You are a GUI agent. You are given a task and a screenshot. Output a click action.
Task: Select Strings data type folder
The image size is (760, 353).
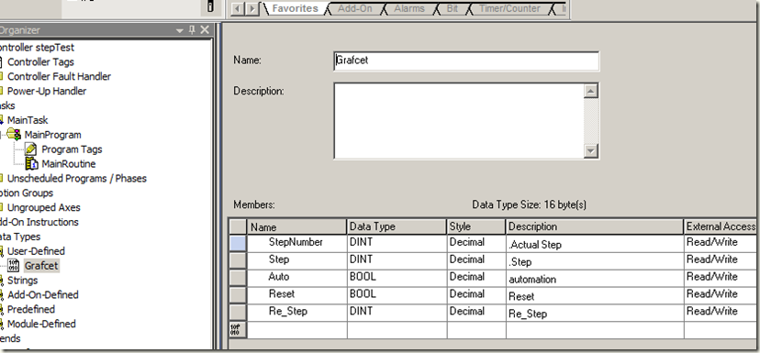tap(22, 280)
